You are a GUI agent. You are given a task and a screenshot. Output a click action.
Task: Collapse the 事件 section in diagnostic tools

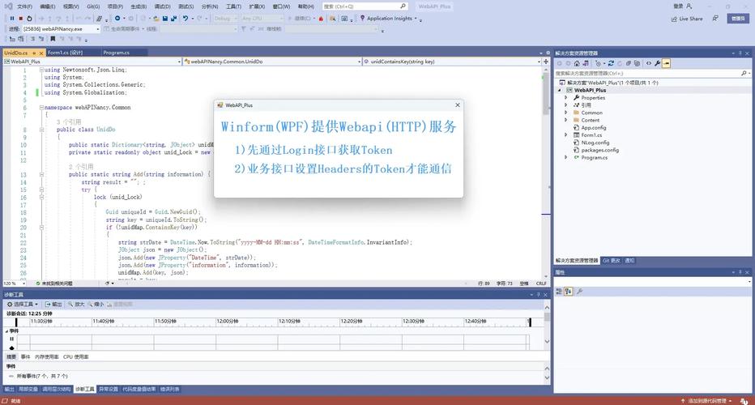[6, 330]
